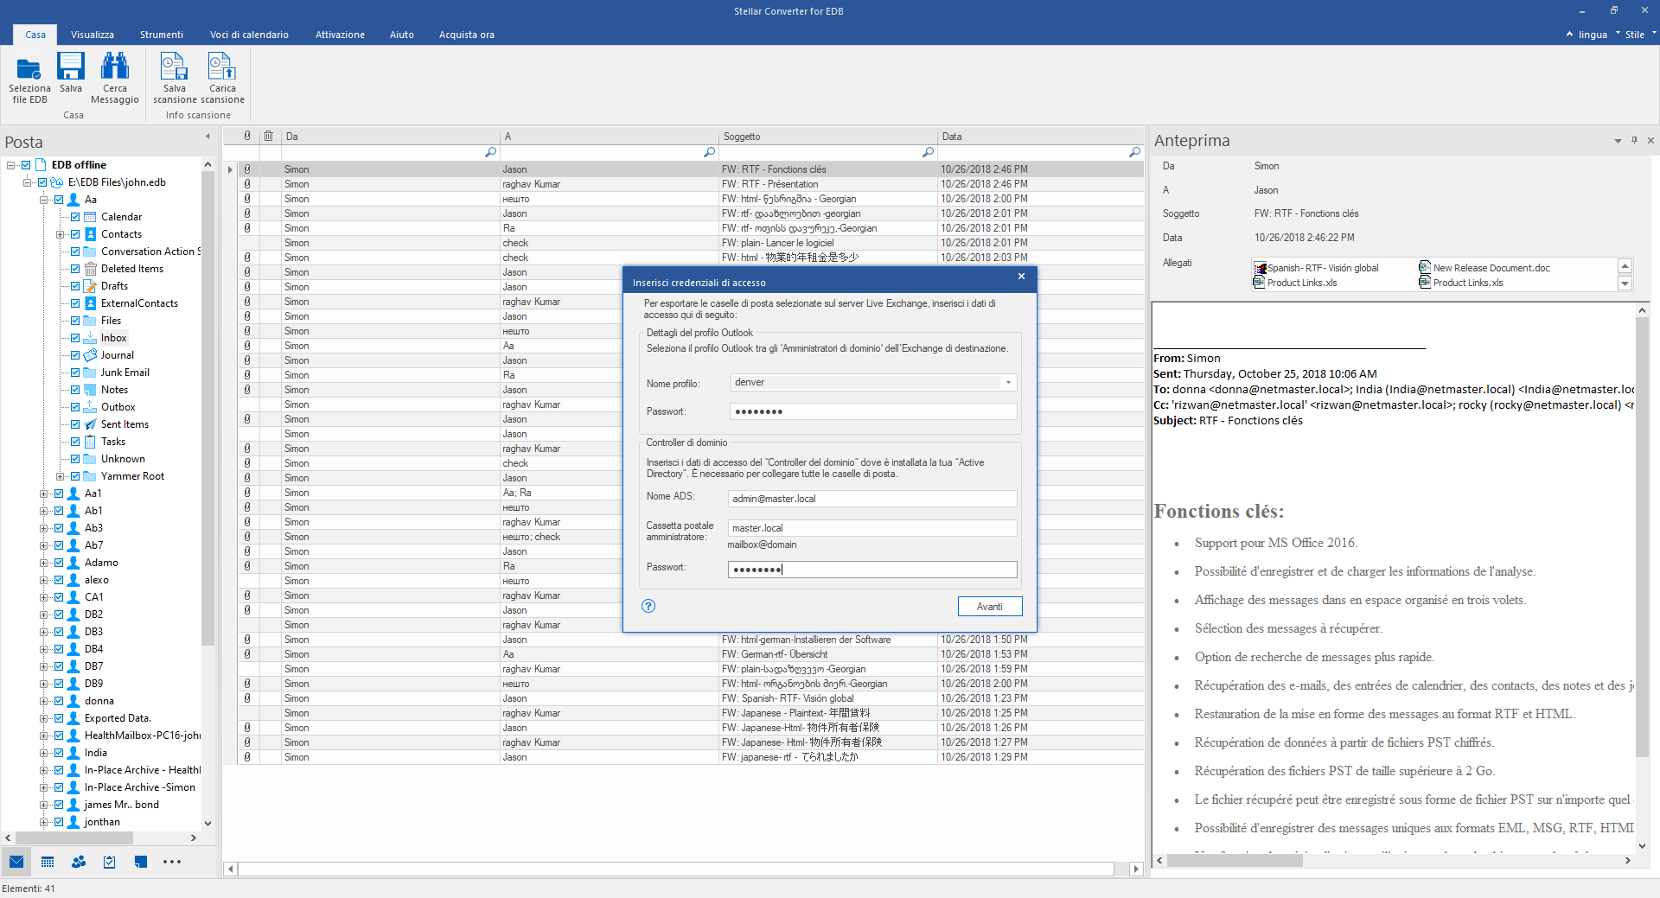This screenshot has height=898, width=1660.
Task: Expand the Adamo mailbox tree node
Action: [43, 563]
